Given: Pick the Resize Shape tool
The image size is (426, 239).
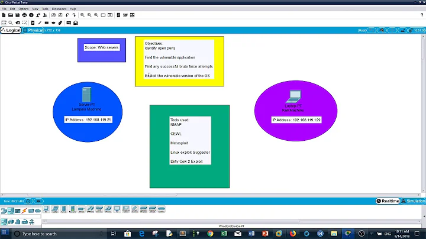Looking at the screenshot, I should [x=24, y=23].
